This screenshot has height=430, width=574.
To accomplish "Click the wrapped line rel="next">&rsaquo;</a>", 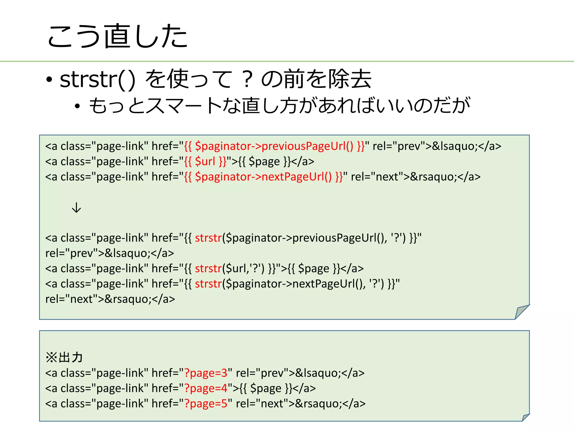I will (110, 299).
